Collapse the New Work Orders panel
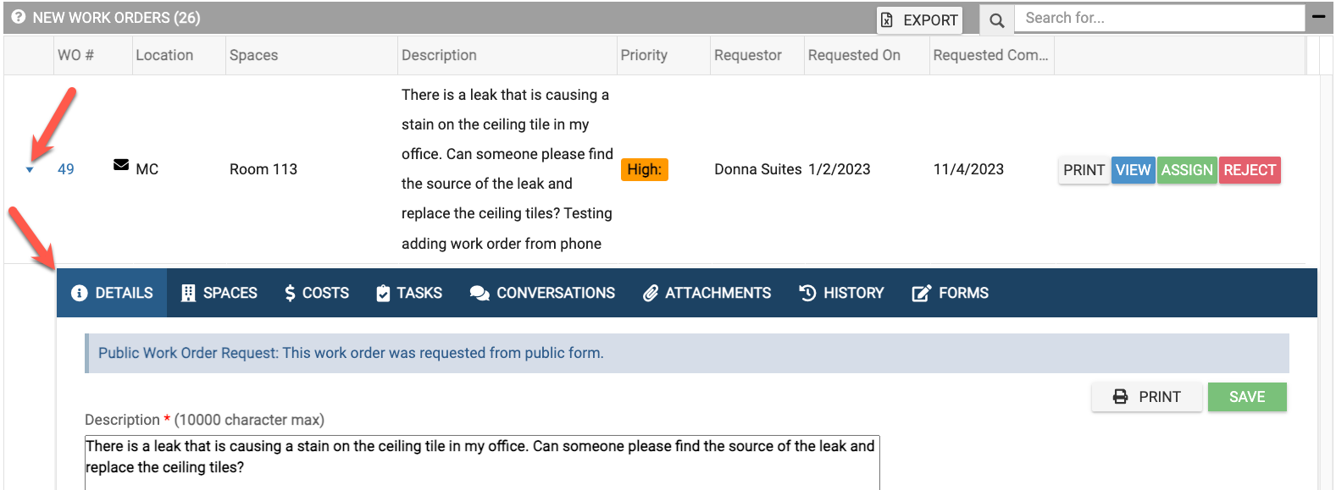 tap(1318, 16)
